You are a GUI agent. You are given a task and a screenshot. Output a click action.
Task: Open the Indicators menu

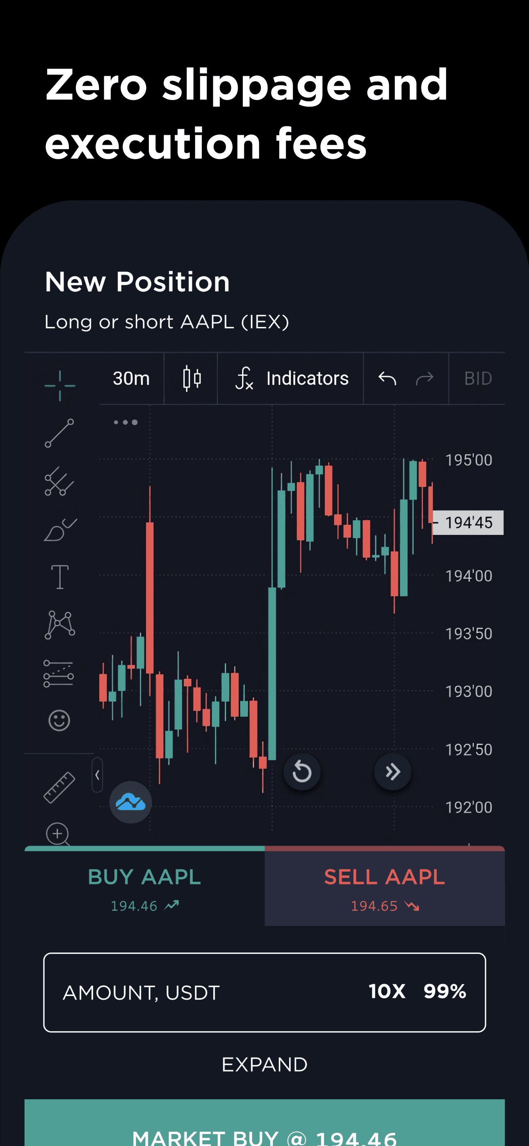pyautogui.click(x=292, y=379)
